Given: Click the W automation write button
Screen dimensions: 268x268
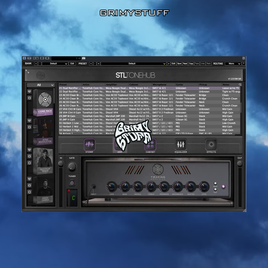Looking at the screenshot, I should pos(37,58).
